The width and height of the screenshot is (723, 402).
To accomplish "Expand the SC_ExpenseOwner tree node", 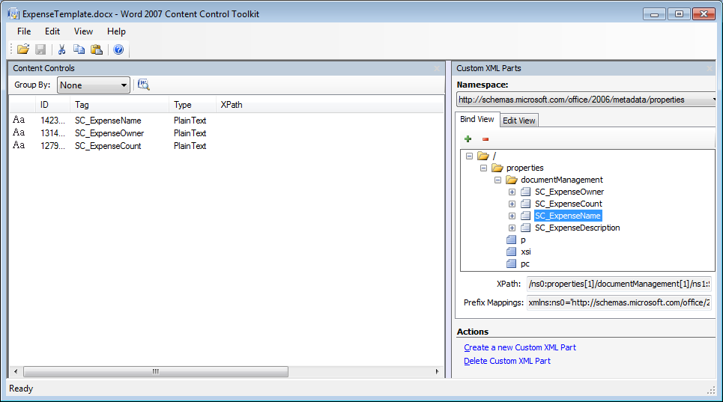I will (x=512, y=192).
